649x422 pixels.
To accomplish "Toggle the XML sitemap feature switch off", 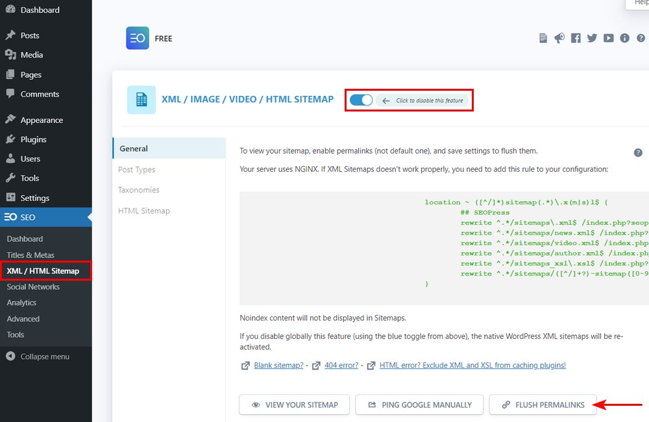I will pyautogui.click(x=361, y=100).
